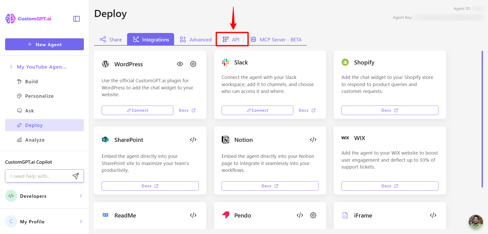Screen dimensions: 488x234
Task: Click the Slack card title
Action: point(241,62)
